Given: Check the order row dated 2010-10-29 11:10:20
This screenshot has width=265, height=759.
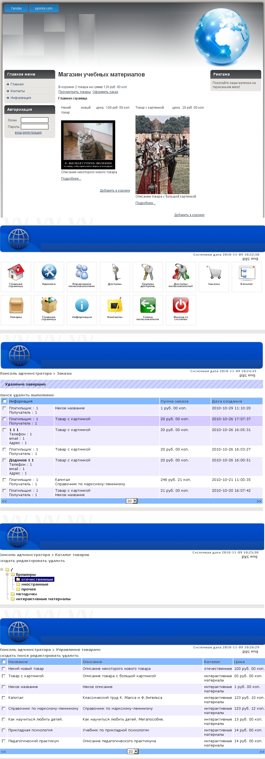Looking at the screenshot, I should 4,408.
